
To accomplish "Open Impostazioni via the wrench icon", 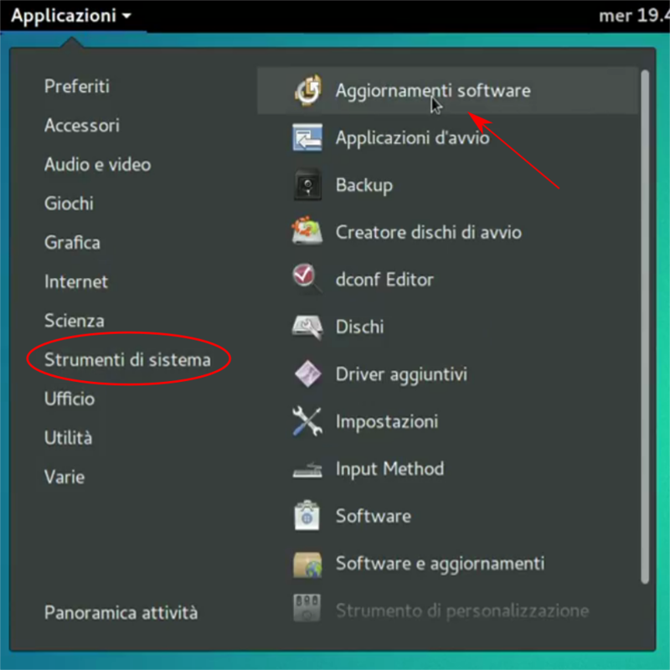I will click(x=308, y=421).
